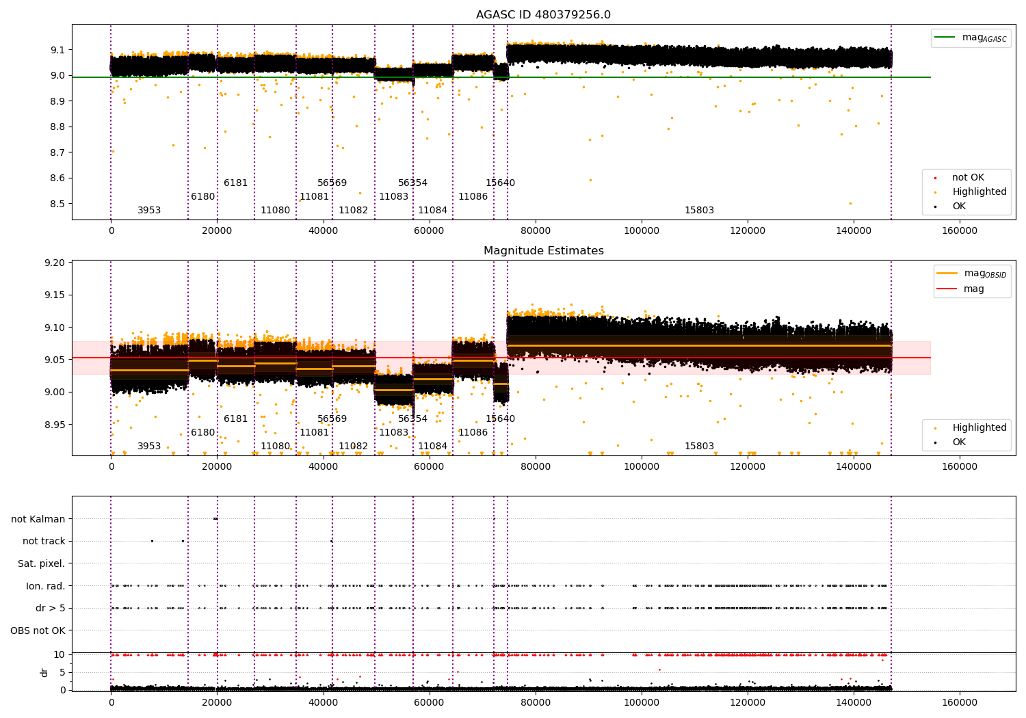The image size is (1026, 718).
Task: Click the 160000 x-axis tick of bottom plot
Action: 960,703
